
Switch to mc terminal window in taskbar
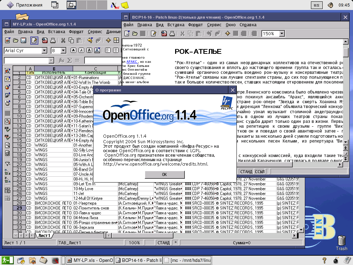click(x=187, y=260)
